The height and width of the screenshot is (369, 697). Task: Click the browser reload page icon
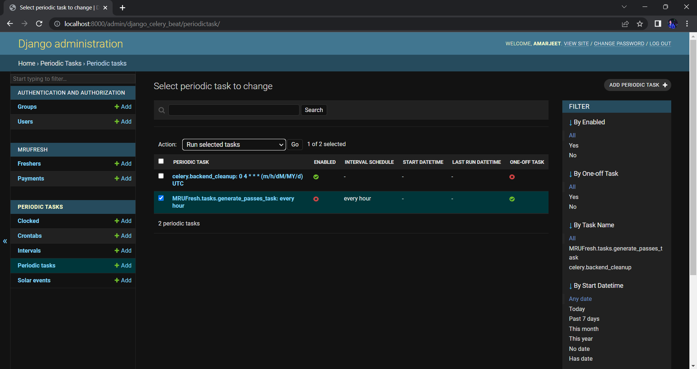click(x=39, y=24)
